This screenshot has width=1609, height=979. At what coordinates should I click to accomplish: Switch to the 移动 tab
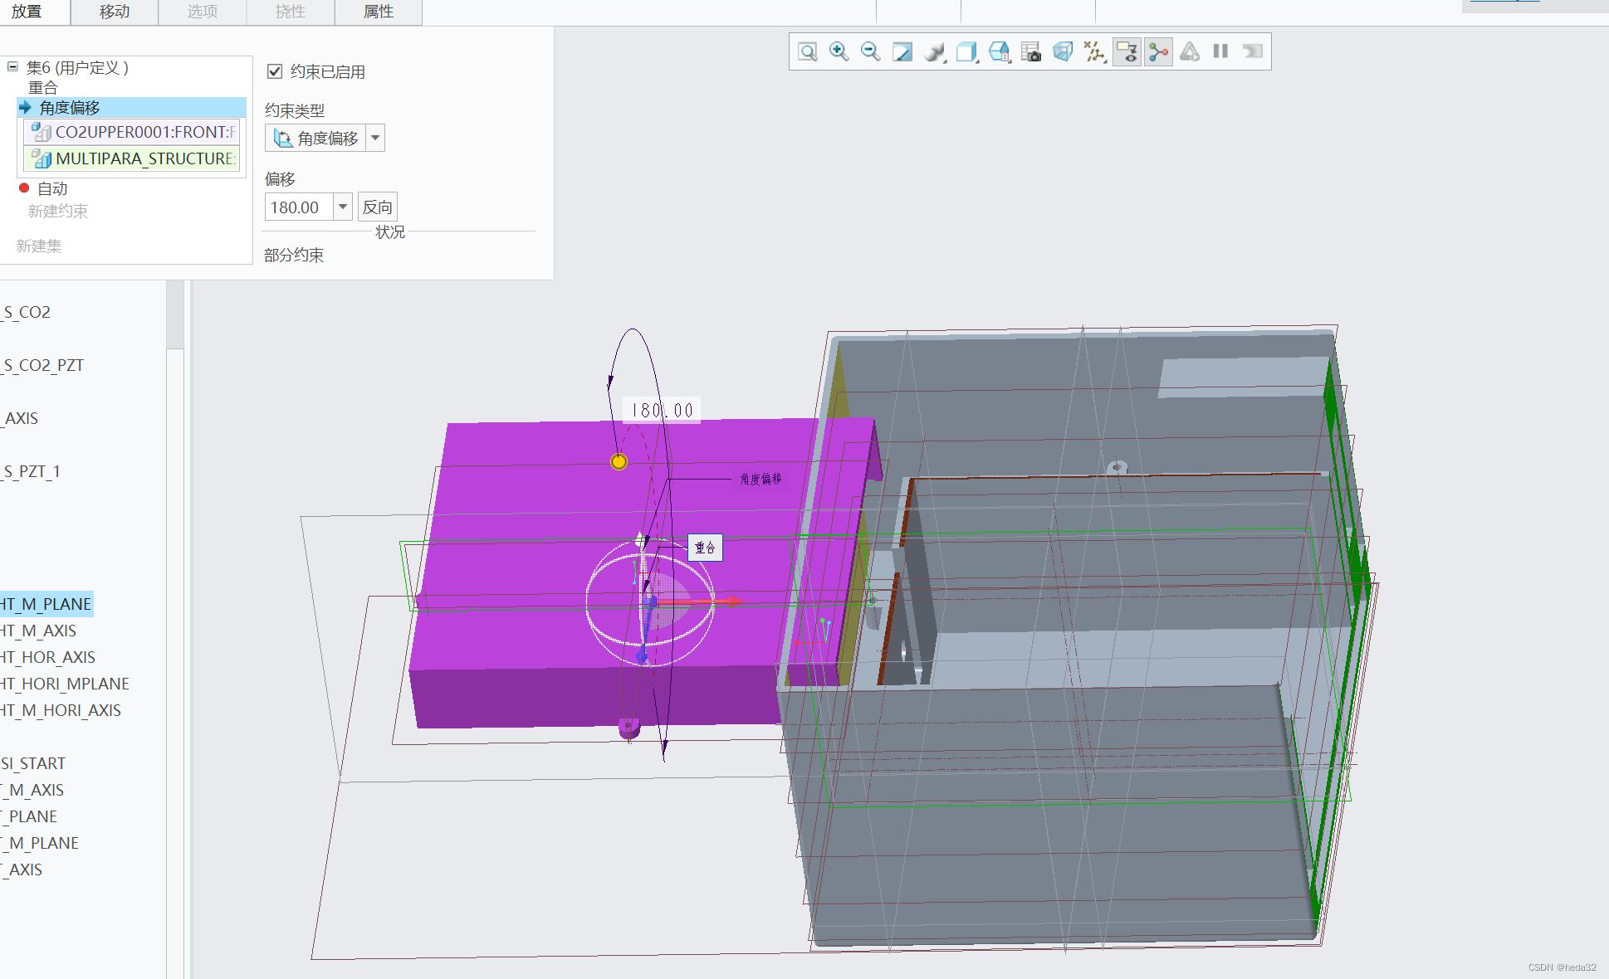[x=115, y=12]
